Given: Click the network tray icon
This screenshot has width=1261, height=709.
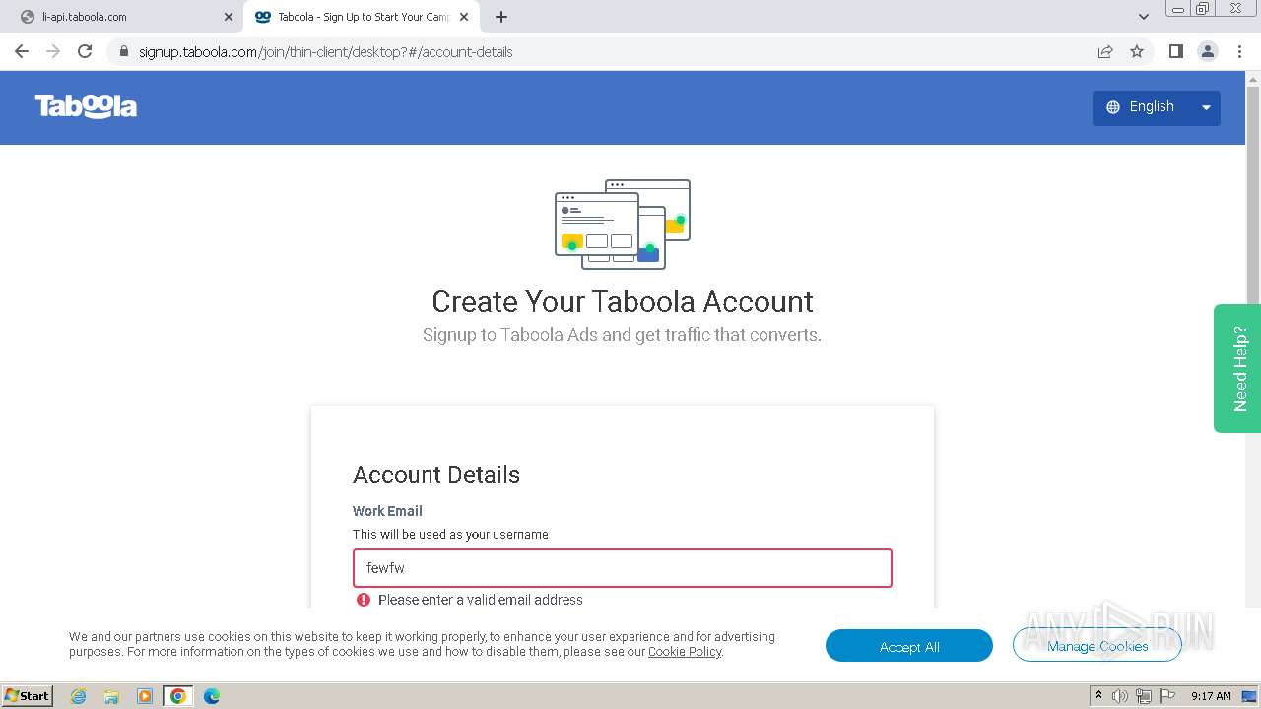Looking at the screenshot, I should (1143, 696).
